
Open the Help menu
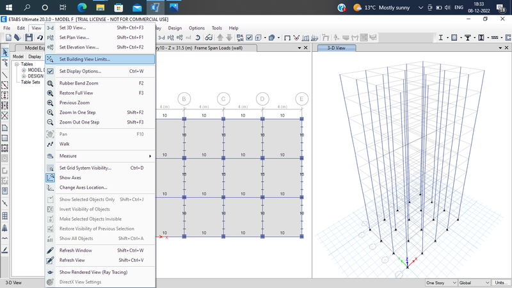click(x=234, y=28)
